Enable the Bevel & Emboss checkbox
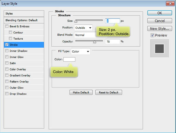176x133 pixels. tap(7, 26)
